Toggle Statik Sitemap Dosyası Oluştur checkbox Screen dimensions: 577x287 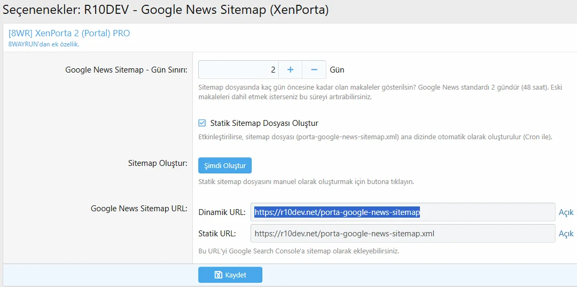[x=202, y=123]
